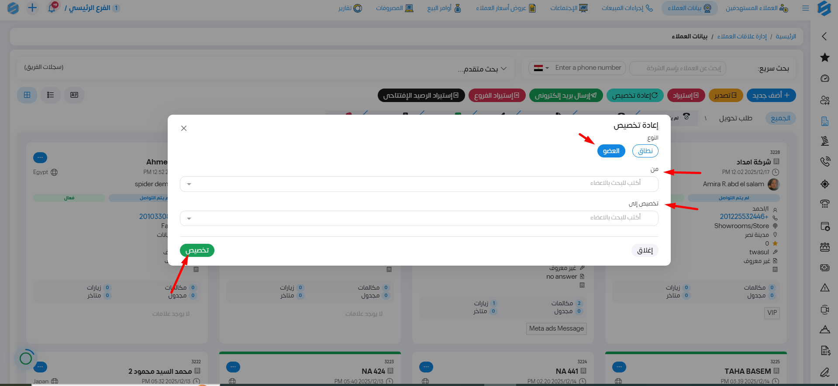Open the تخصيص إلى member dropdown

click(x=419, y=219)
